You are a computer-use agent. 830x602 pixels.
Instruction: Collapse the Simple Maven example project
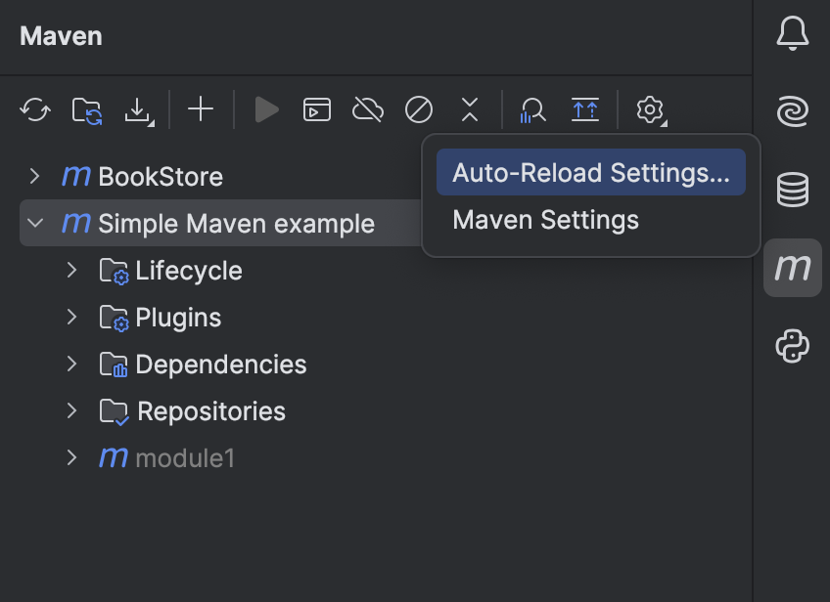click(35, 223)
